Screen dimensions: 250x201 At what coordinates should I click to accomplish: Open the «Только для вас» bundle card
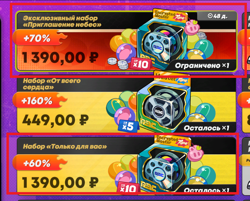tap(126, 165)
